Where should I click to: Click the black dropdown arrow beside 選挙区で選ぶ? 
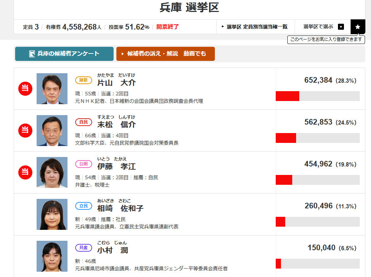point(341,27)
